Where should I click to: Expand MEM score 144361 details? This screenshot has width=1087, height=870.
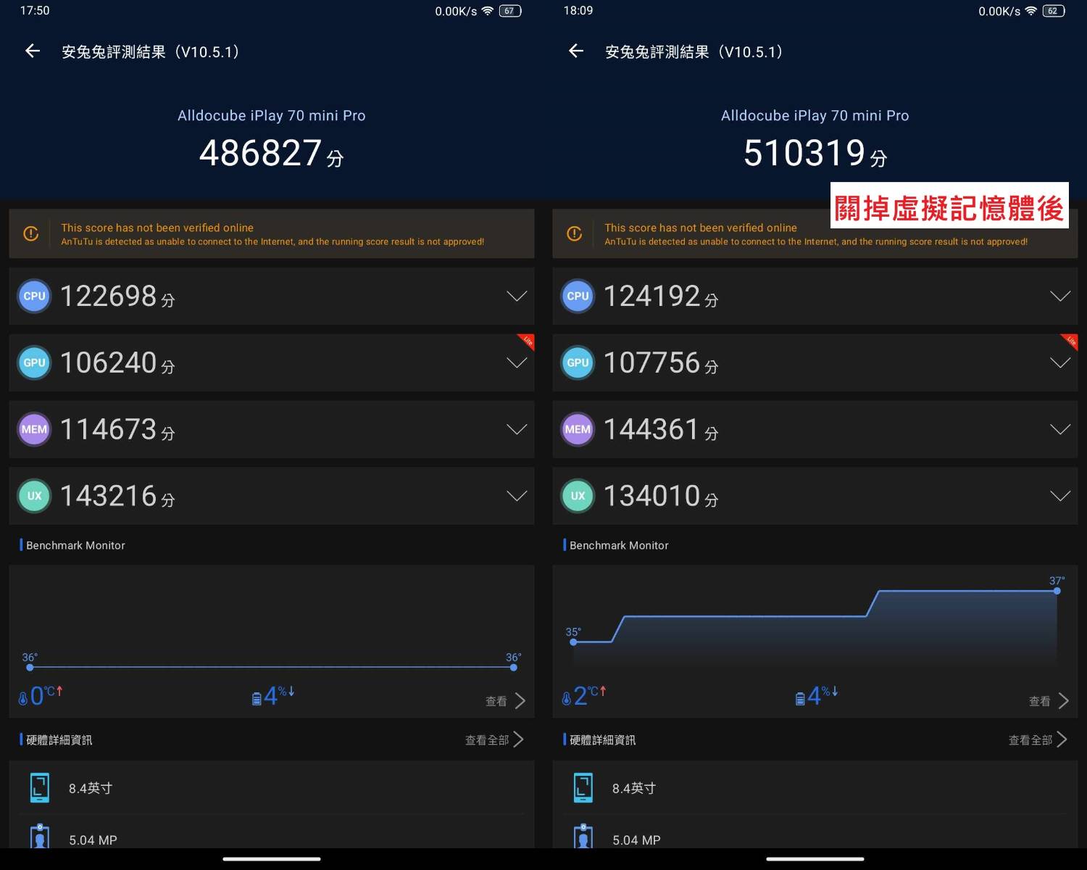pos(1060,429)
